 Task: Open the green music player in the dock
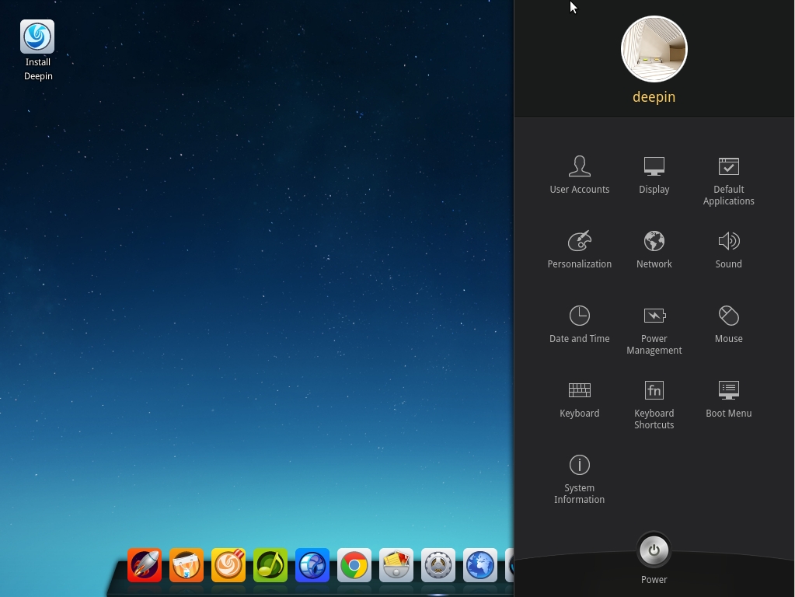(270, 564)
